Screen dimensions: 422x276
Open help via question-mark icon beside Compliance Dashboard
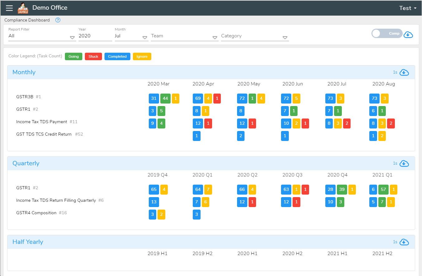(x=58, y=20)
